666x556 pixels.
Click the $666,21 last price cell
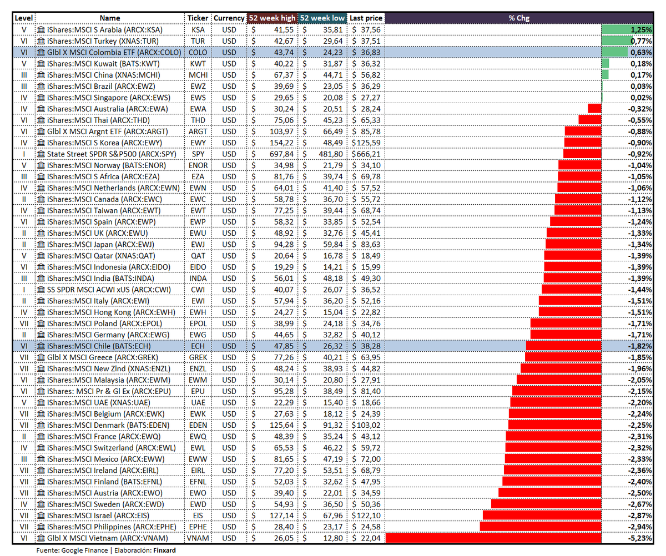pos(365,154)
